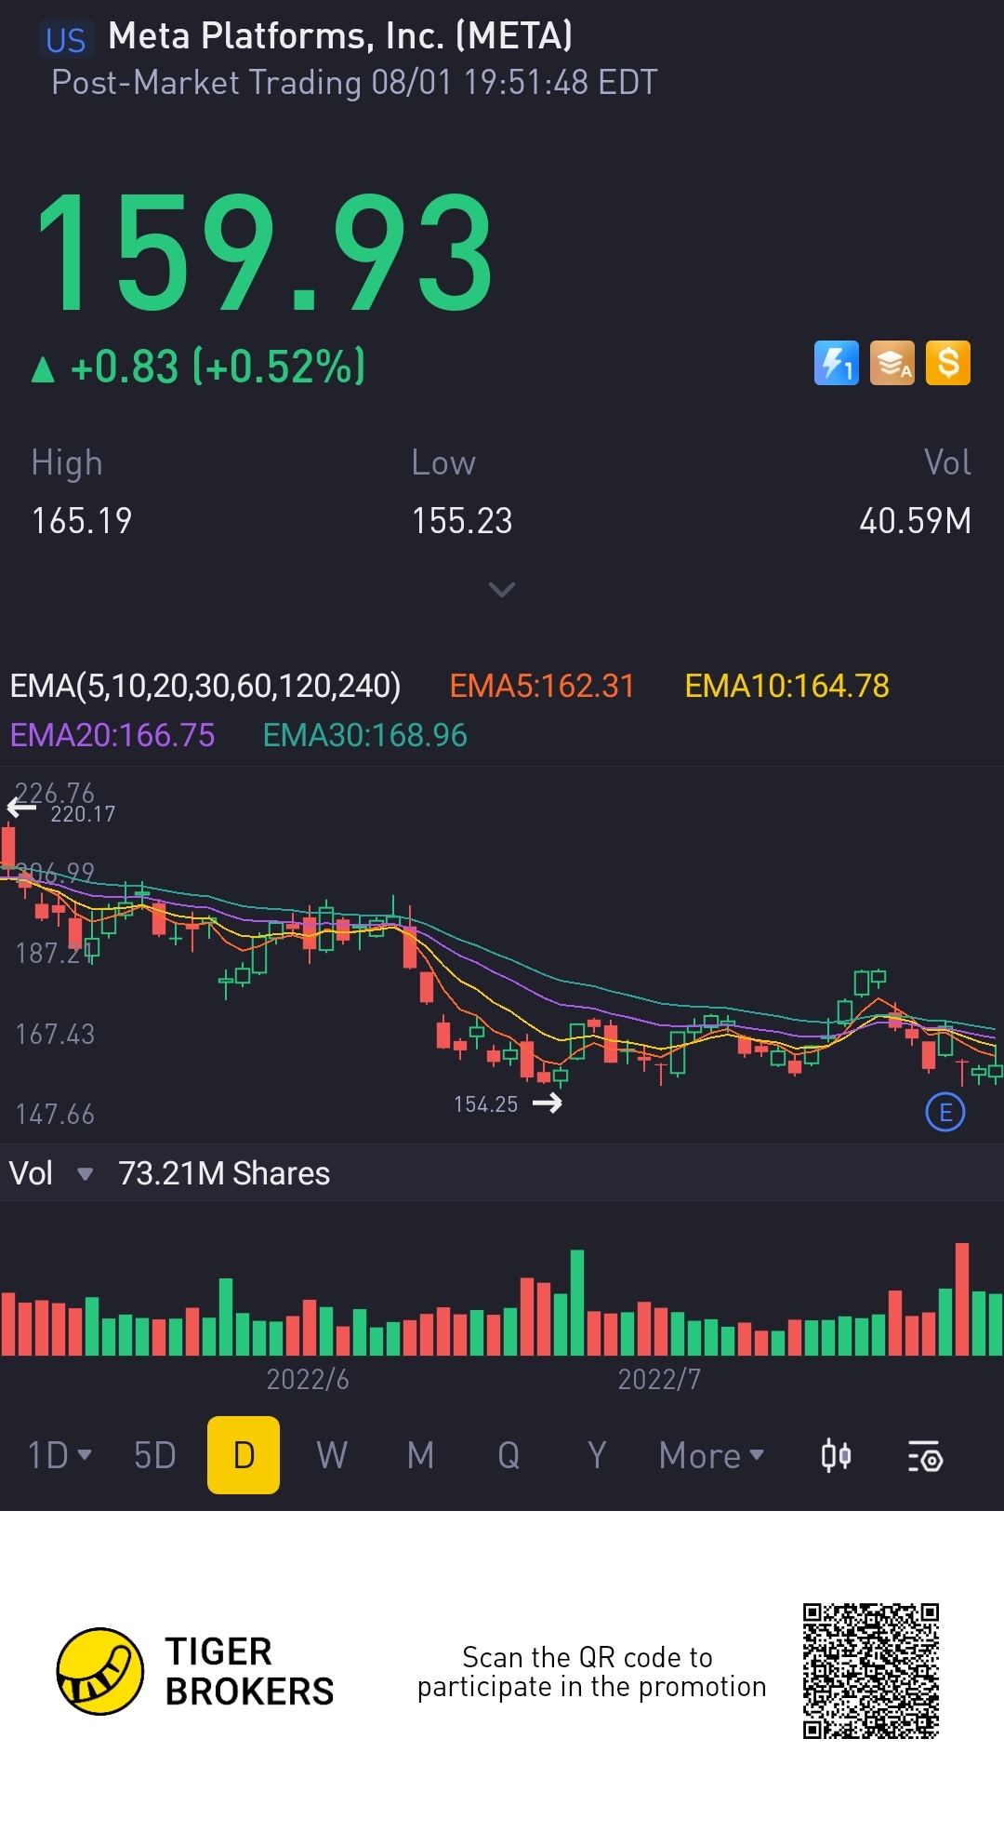Screen dimensions: 1004x1832
Task: Select the M monthly chart tab
Action: click(x=420, y=1455)
